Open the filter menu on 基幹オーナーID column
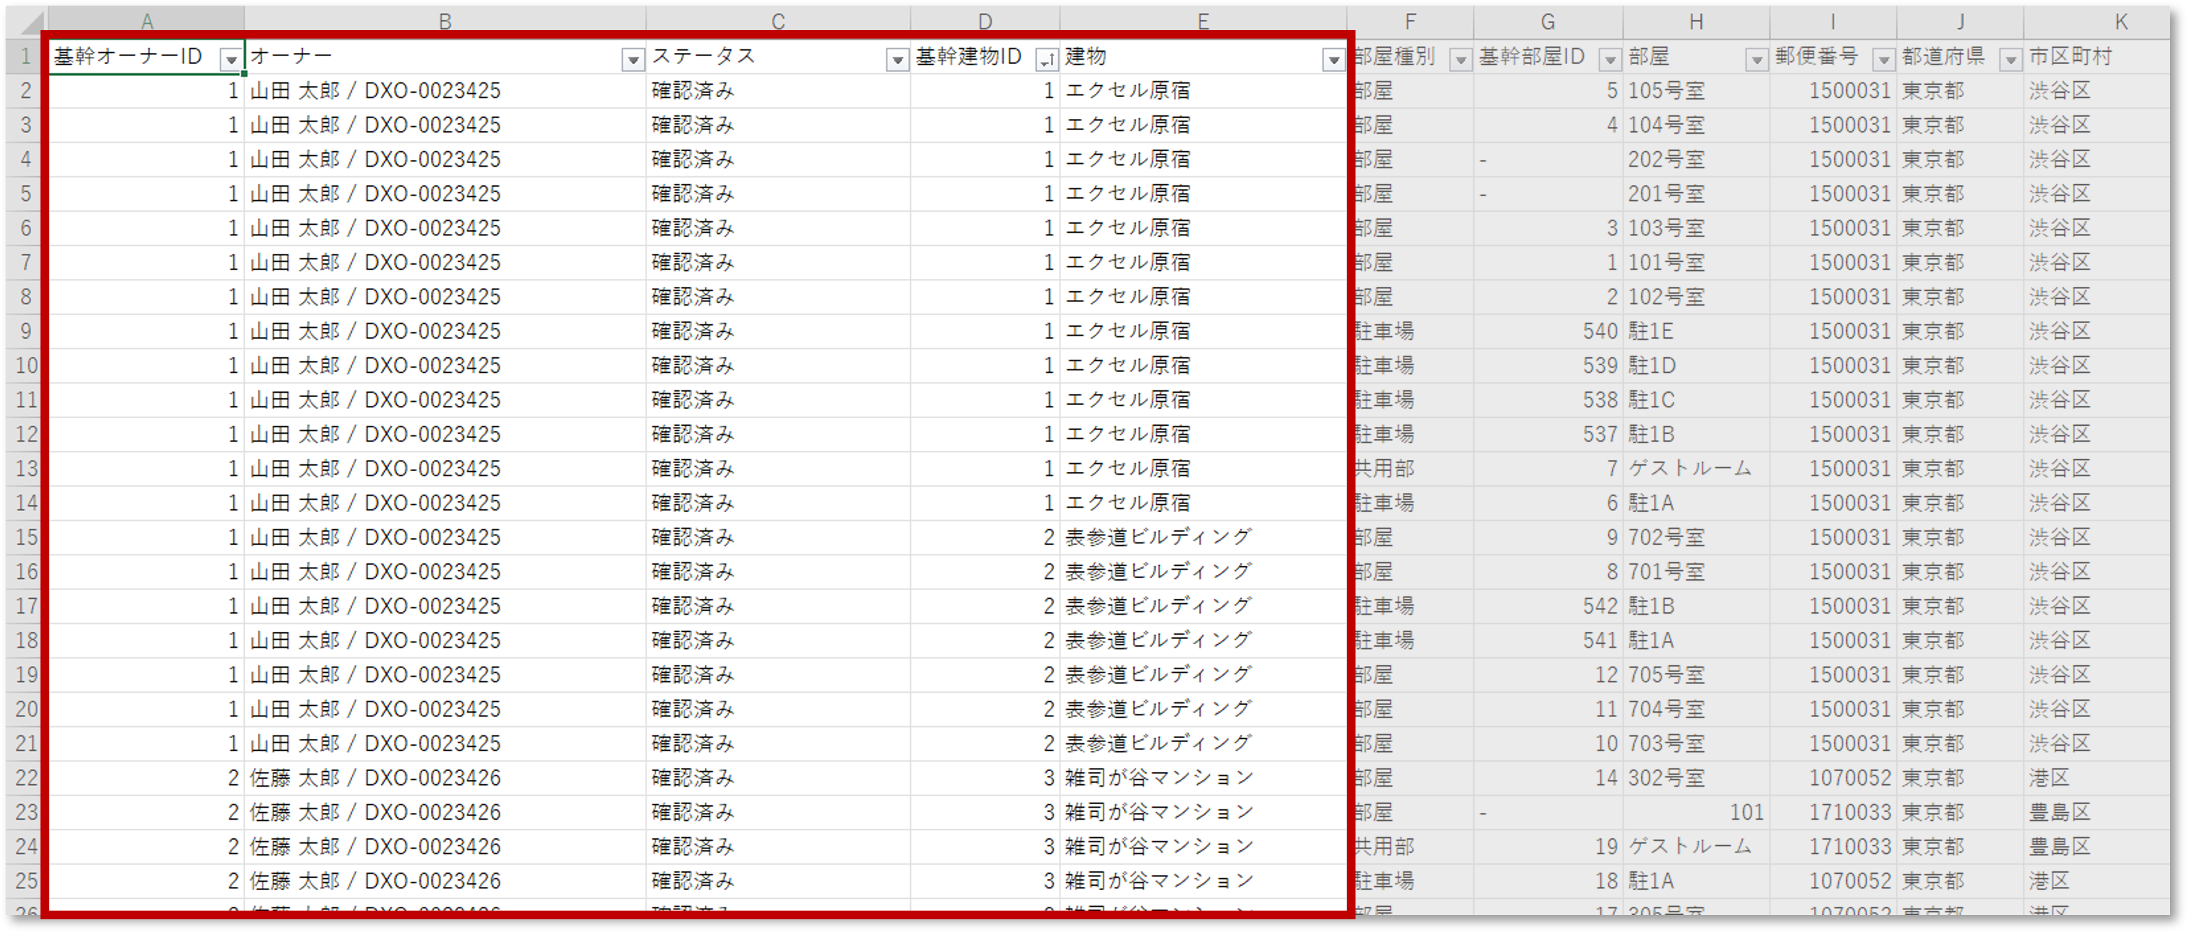This screenshot has height=933, width=2188. point(231,59)
